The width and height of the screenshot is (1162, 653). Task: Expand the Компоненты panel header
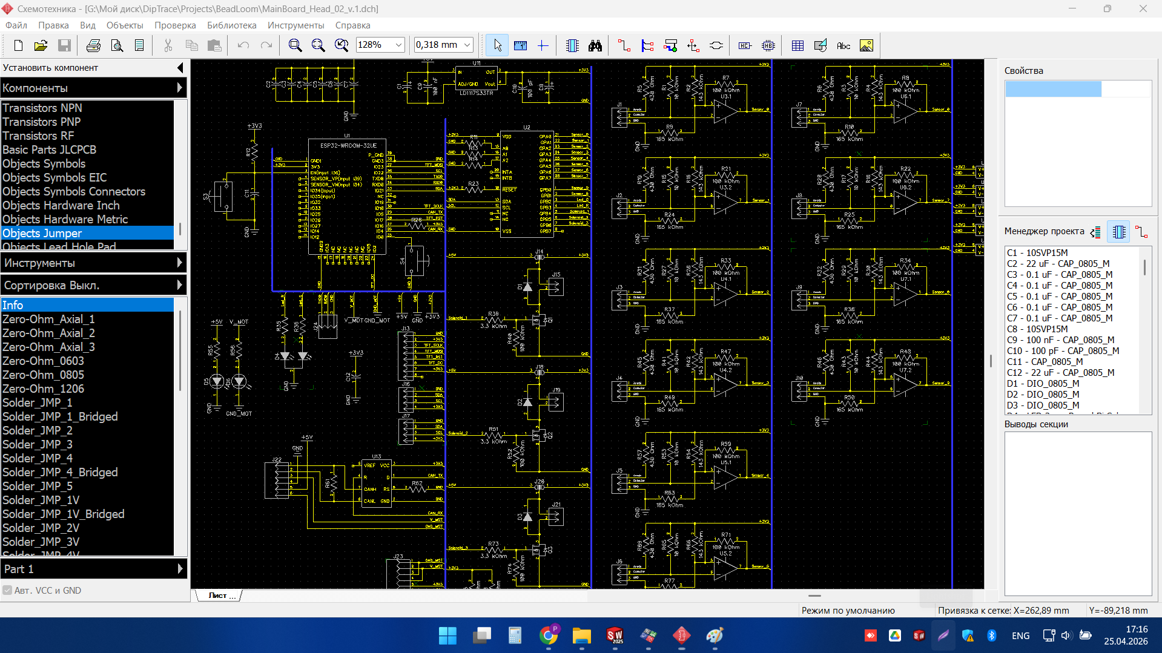(93, 88)
